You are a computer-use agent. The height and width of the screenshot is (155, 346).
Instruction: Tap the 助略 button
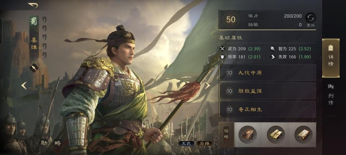[51, 143]
